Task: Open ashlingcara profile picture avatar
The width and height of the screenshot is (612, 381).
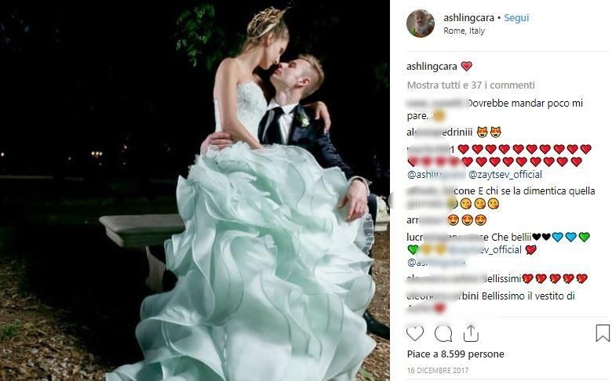Action: [421, 24]
